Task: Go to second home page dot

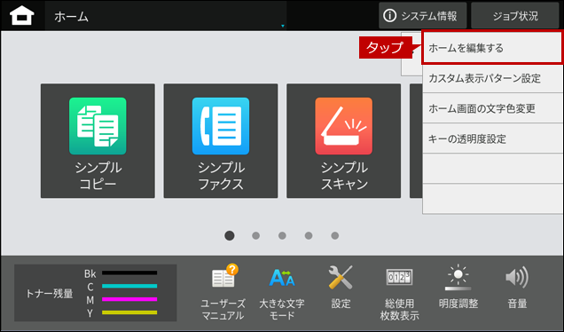Action: point(255,235)
